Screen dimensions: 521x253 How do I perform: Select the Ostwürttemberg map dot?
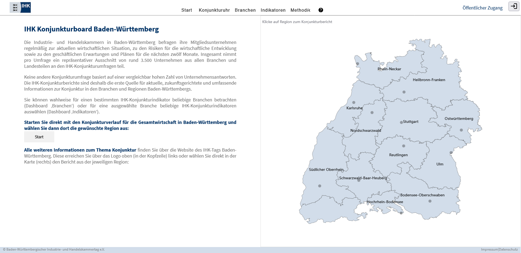(461, 130)
